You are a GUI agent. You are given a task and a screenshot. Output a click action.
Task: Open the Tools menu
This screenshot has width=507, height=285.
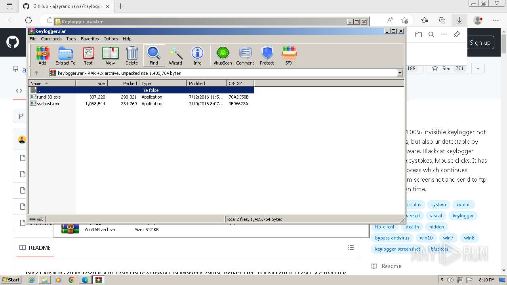point(71,39)
